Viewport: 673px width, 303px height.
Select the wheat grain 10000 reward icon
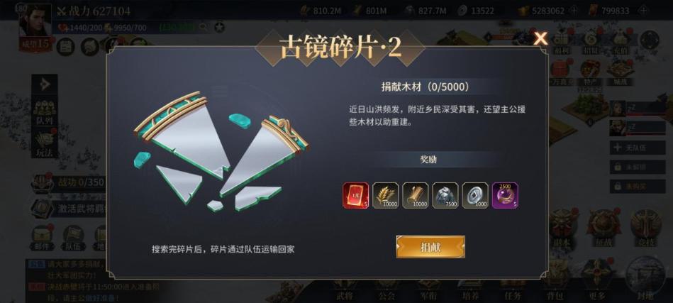tap(385, 196)
